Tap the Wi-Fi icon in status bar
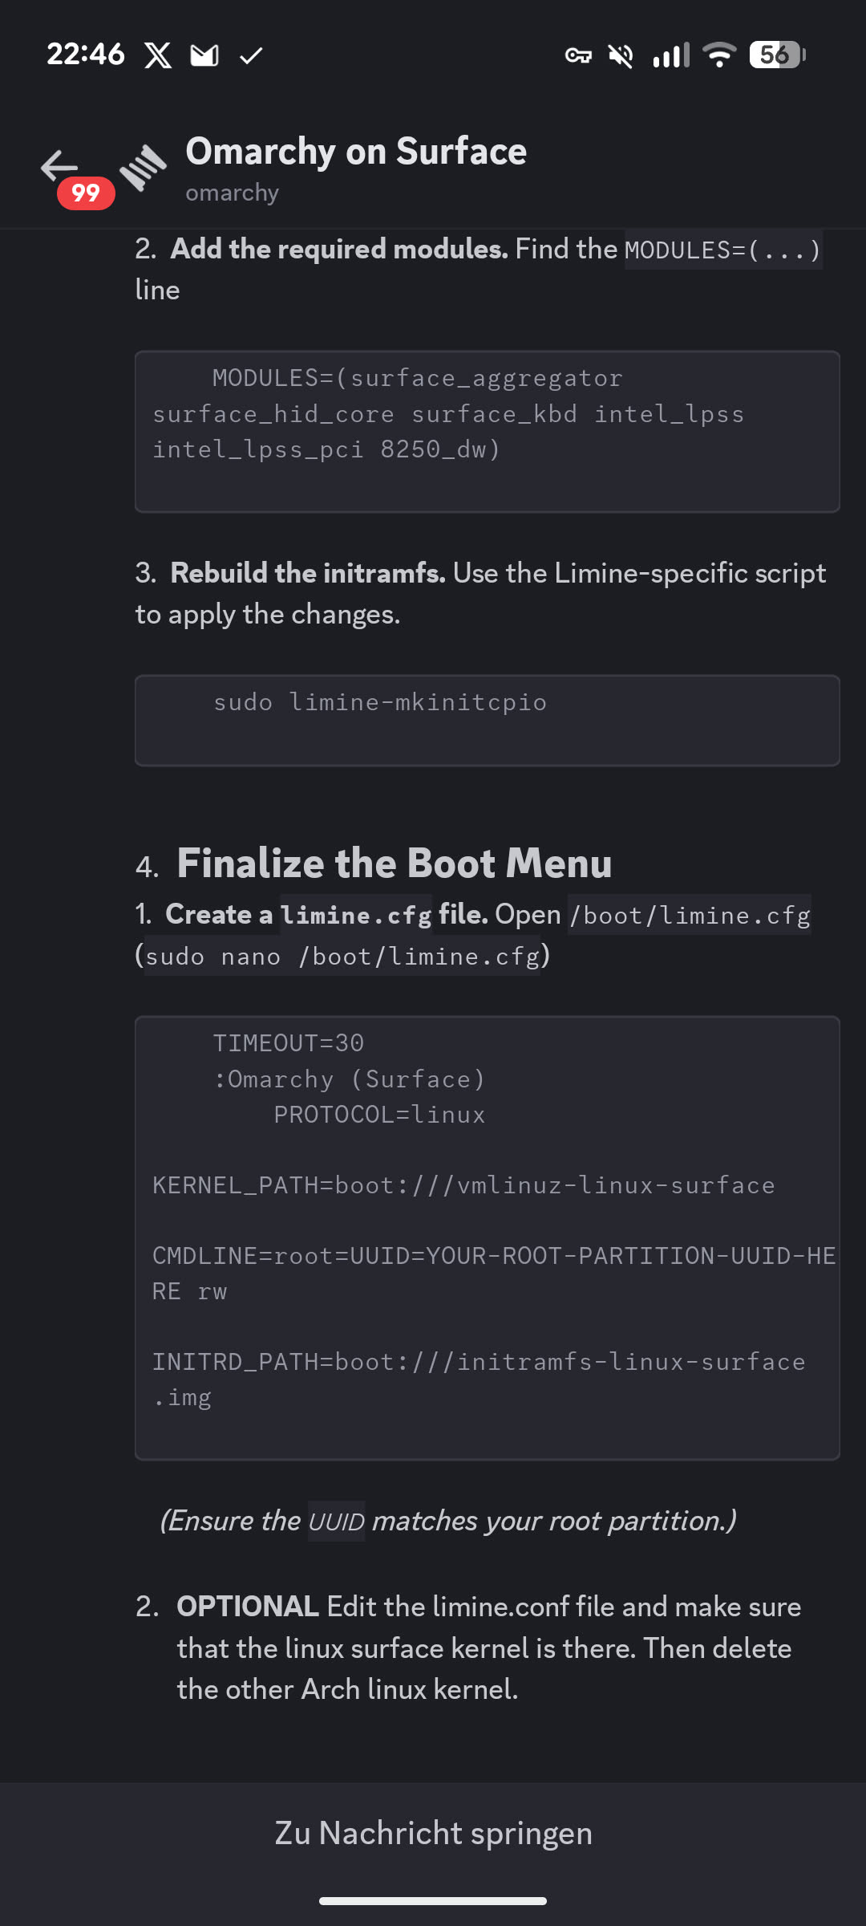 coord(719,55)
